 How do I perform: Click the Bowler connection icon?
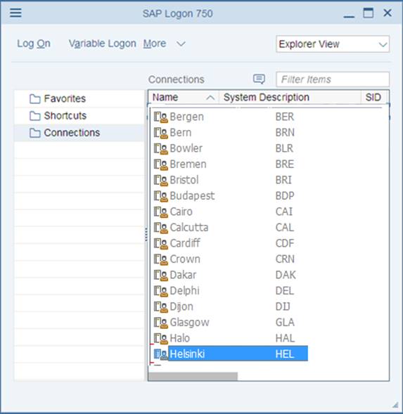tap(160, 148)
